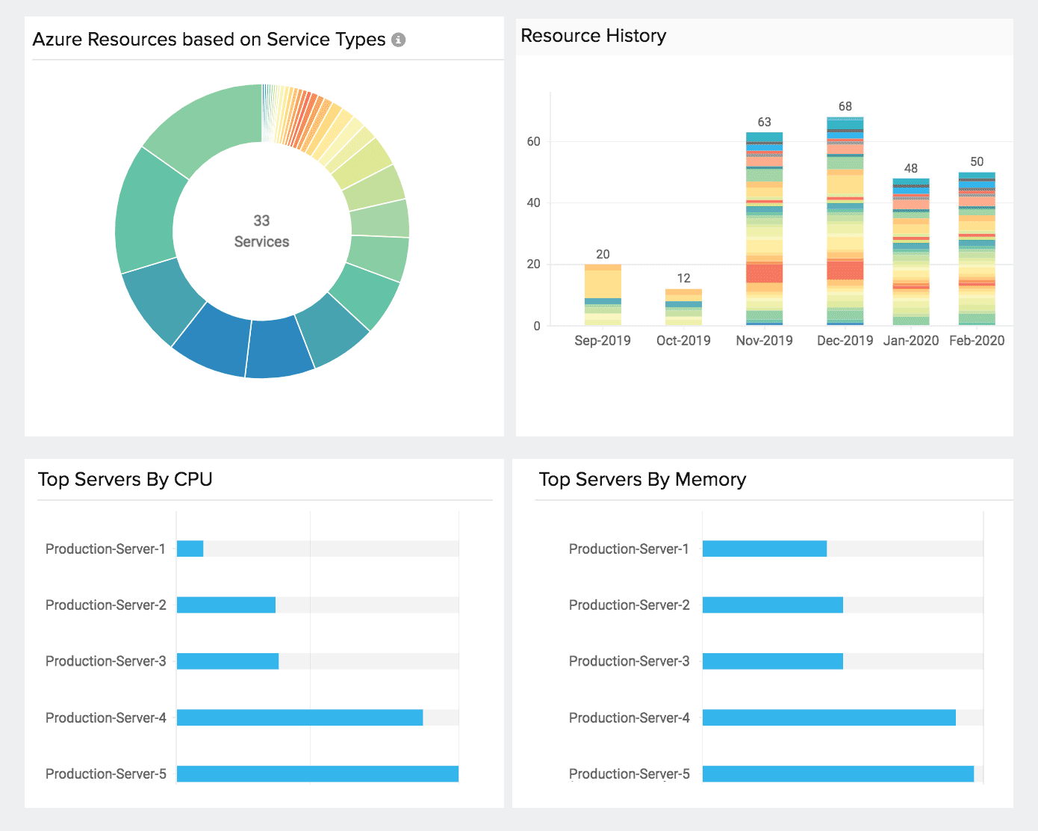This screenshot has height=831, width=1038.
Task: Click the 33 Services donut center label
Action: pyautogui.click(x=261, y=231)
